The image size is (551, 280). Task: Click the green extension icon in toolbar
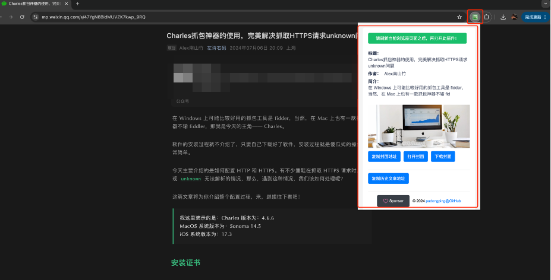point(474,17)
